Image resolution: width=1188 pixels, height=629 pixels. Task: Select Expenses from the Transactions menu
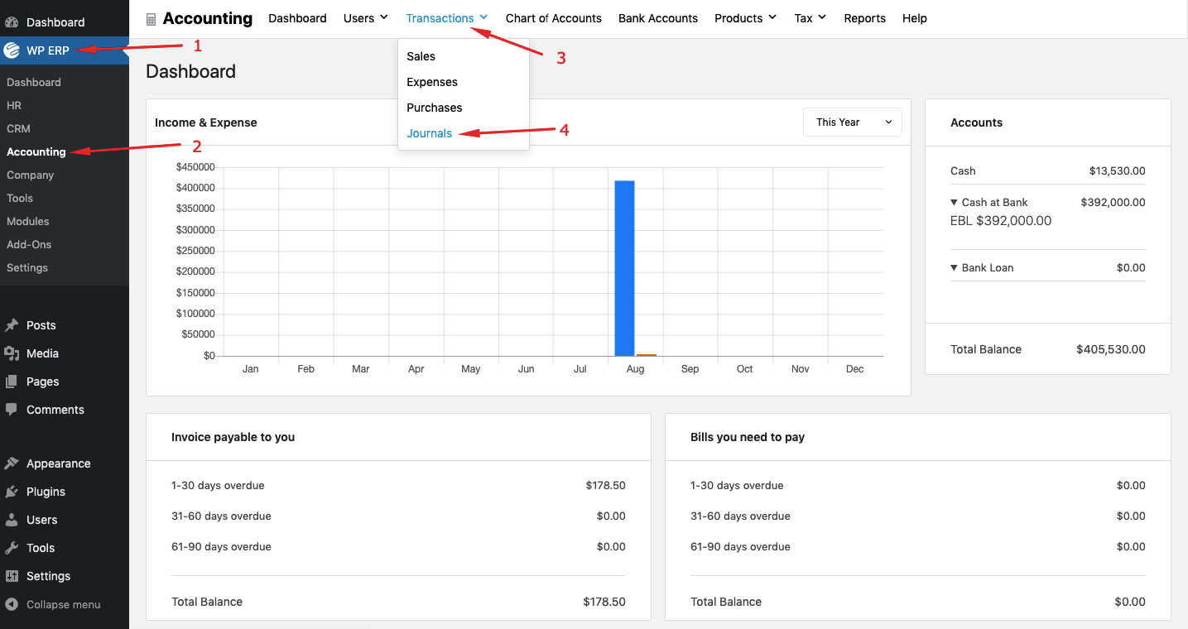click(x=431, y=82)
